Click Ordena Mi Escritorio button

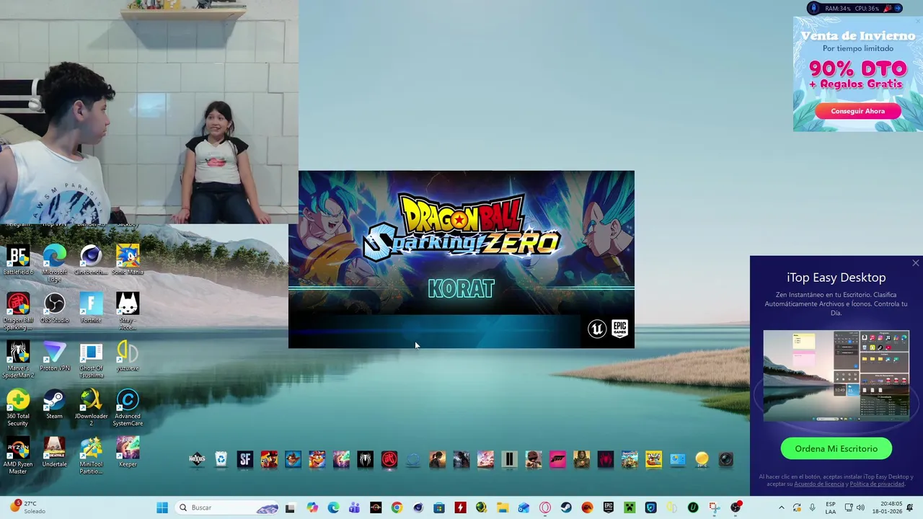(836, 448)
